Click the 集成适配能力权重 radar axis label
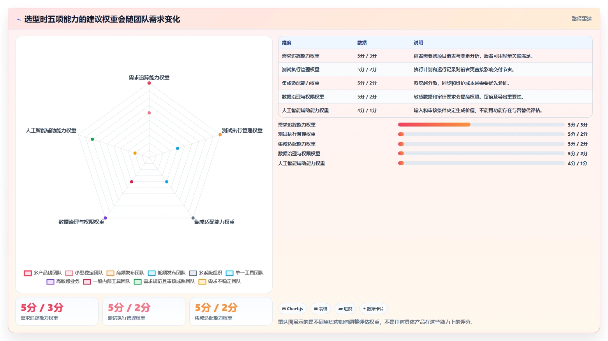 point(215,222)
